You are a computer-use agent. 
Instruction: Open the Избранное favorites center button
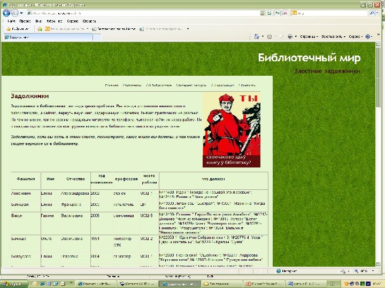[18, 29]
